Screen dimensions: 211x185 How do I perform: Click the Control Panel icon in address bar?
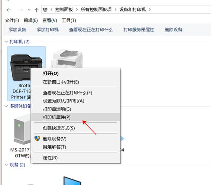tap(45, 10)
